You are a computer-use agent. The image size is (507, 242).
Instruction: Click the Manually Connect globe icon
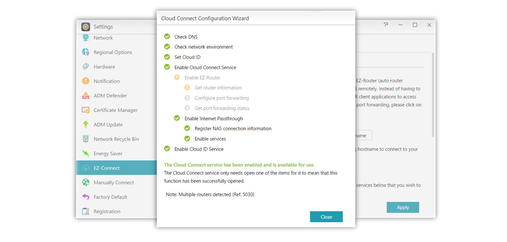(86, 182)
